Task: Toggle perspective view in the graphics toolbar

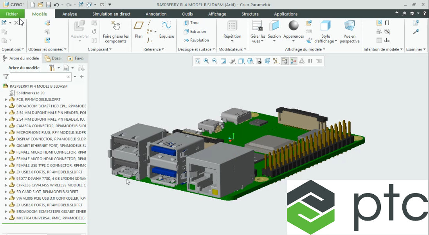Action: [x=267, y=61]
